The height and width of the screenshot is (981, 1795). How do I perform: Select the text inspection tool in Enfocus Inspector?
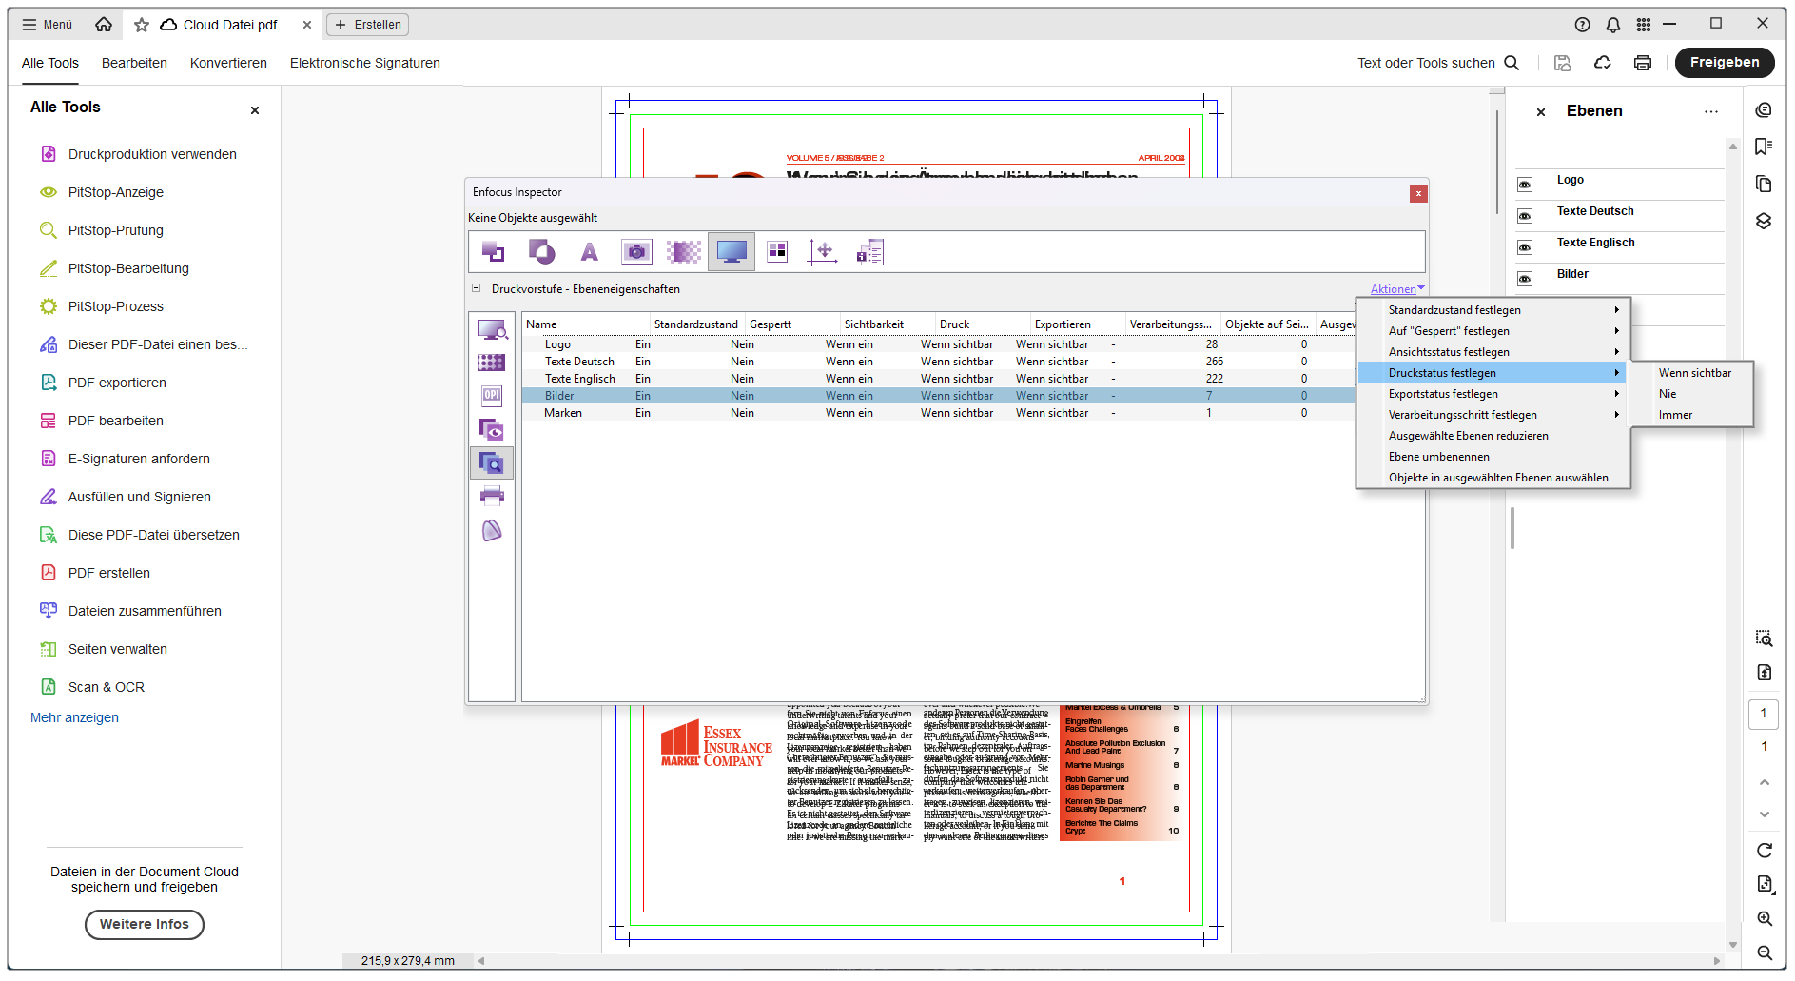(589, 251)
